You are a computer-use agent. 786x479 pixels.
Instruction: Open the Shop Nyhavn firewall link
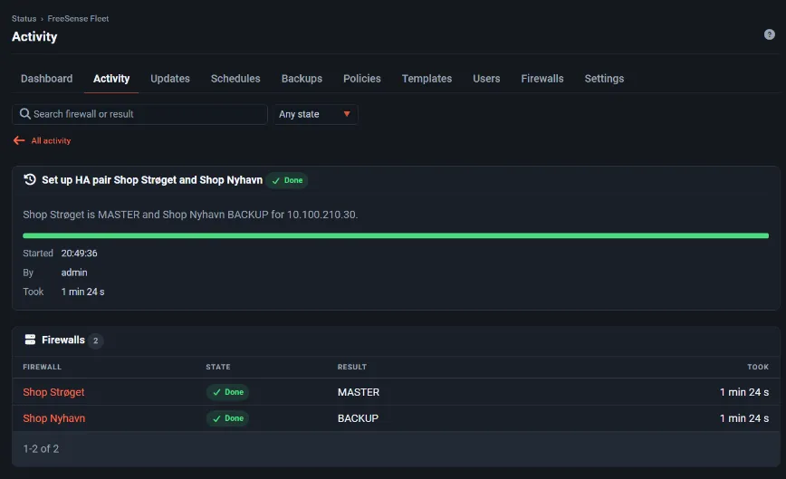pyautogui.click(x=53, y=418)
